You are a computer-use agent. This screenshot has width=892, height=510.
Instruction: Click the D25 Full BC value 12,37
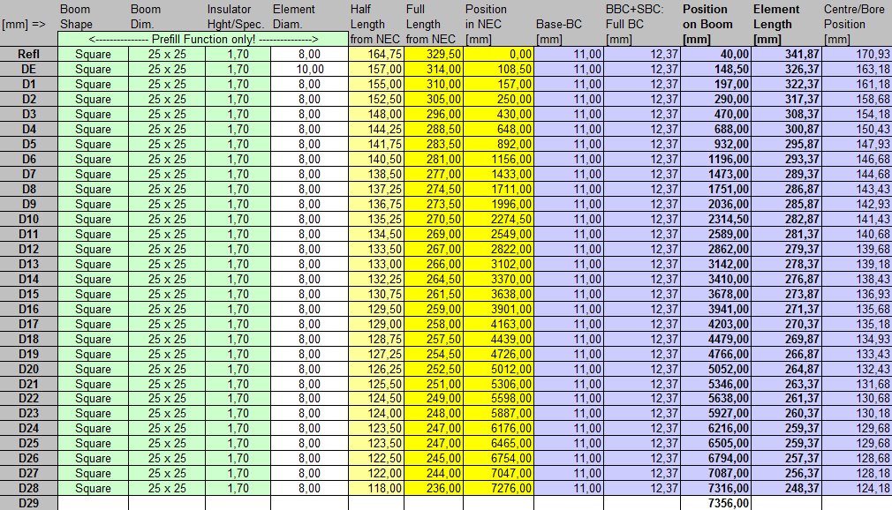642,443
